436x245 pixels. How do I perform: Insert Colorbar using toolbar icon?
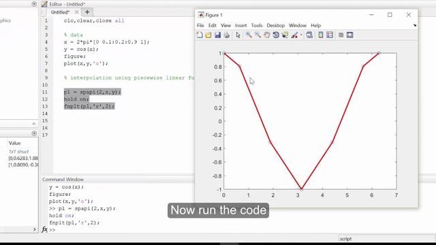pos(321,35)
